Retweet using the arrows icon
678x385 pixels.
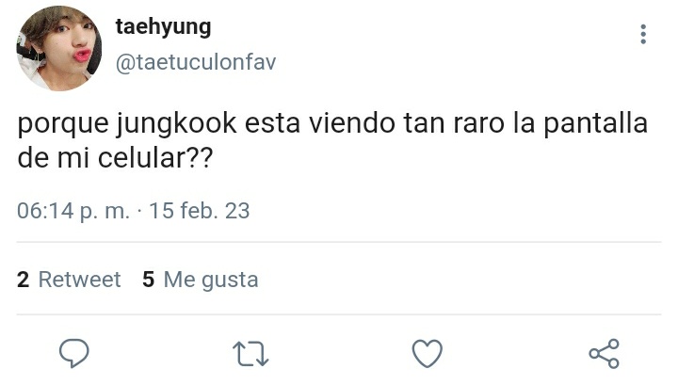tap(250, 354)
